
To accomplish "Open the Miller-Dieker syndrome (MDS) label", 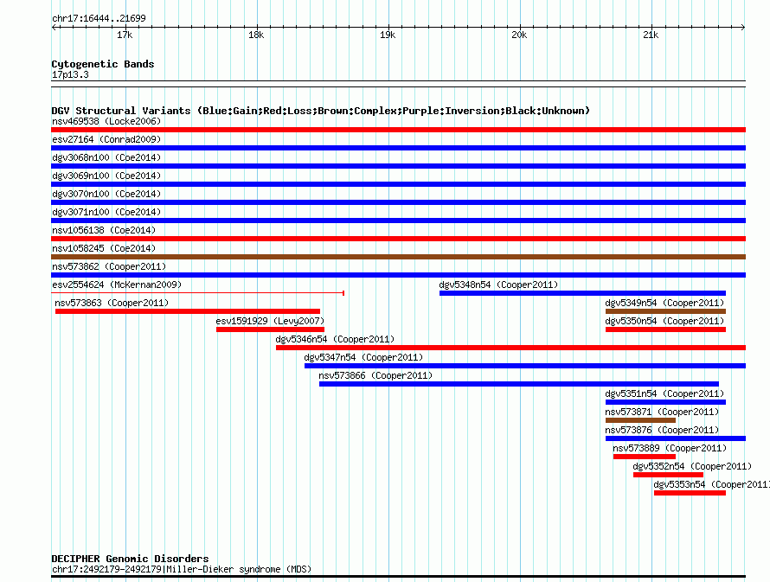I will [182, 569].
